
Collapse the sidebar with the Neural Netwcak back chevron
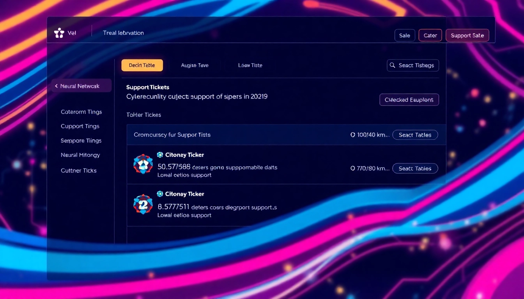pyautogui.click(x=56, y=85)
